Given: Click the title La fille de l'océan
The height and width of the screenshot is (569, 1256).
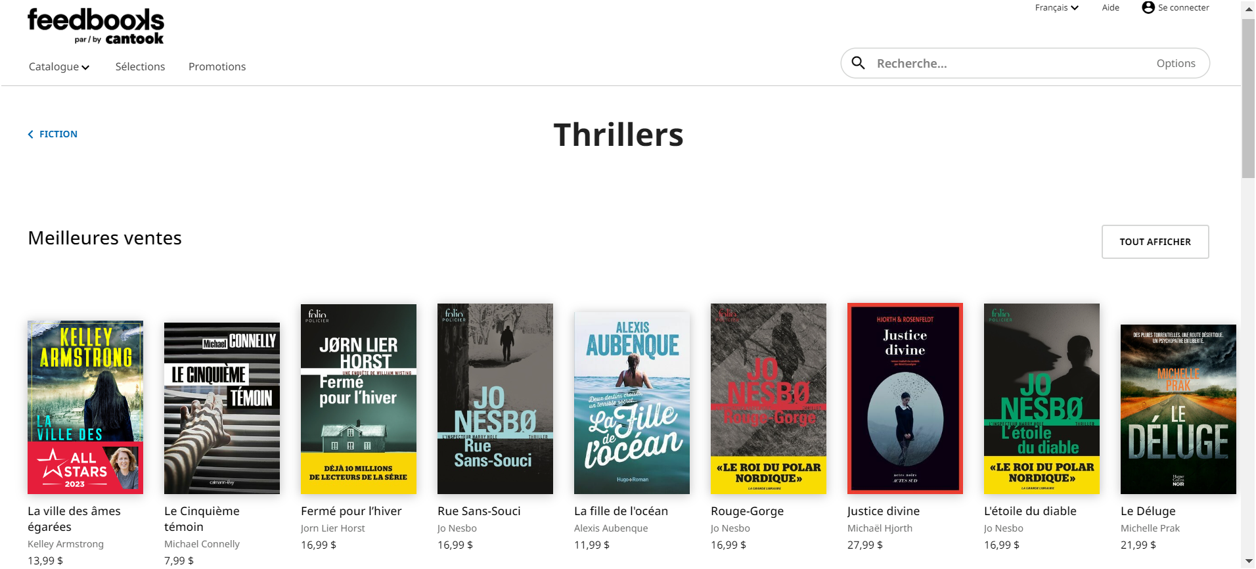Looking at the screenshot, I should tap(621, 511).
